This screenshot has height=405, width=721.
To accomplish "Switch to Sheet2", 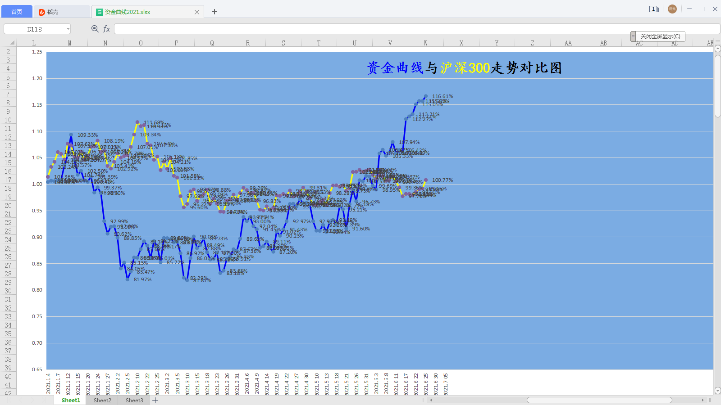I will (102, 400).
